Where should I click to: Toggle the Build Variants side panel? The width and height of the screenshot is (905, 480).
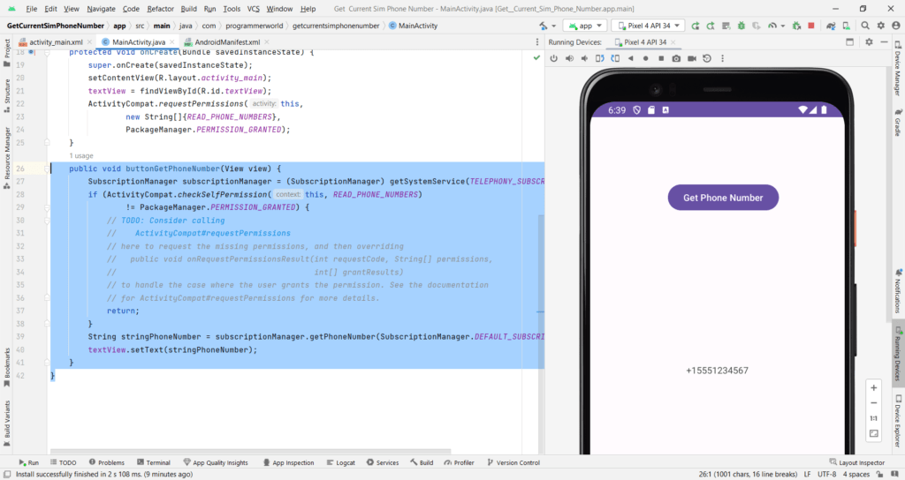coord(7,424)
